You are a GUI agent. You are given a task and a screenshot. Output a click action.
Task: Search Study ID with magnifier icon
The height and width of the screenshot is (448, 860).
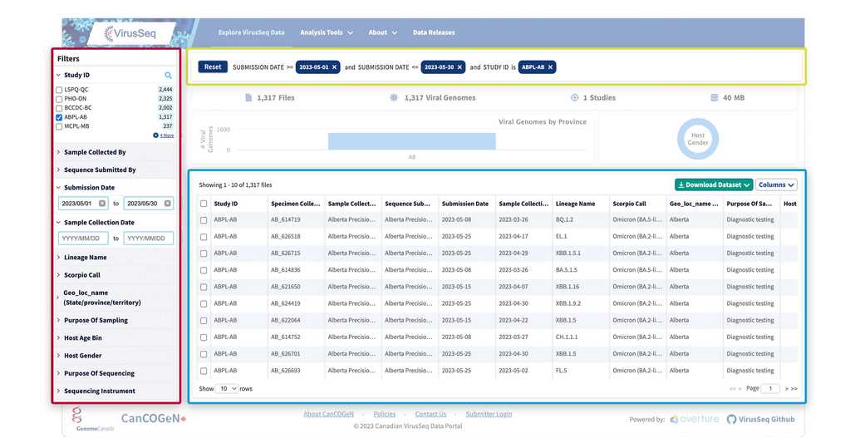pyautogui.click(x=168, y=75)
